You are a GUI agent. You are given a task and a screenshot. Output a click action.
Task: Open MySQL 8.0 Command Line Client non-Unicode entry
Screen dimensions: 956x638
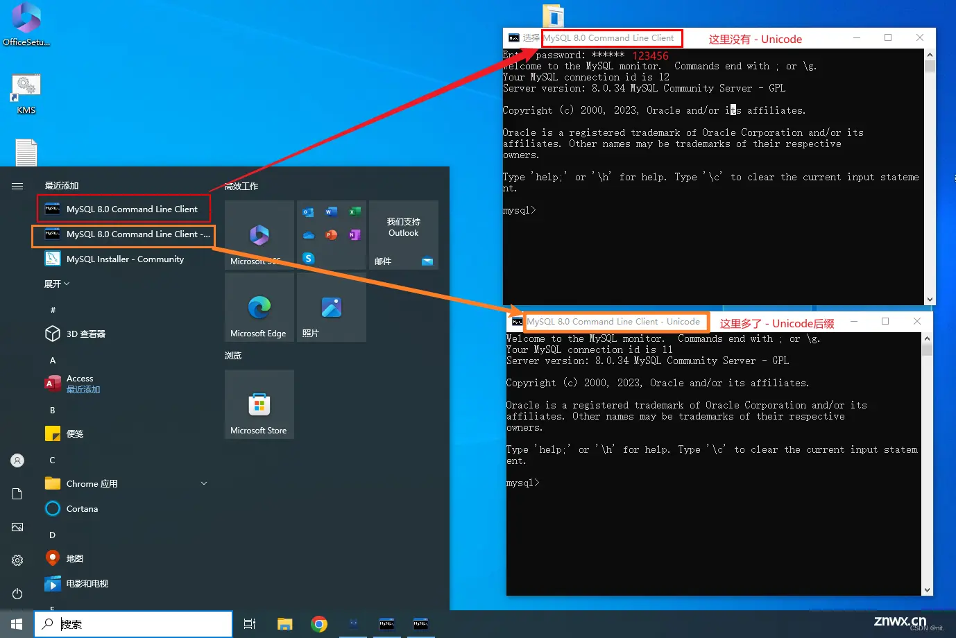123,209
